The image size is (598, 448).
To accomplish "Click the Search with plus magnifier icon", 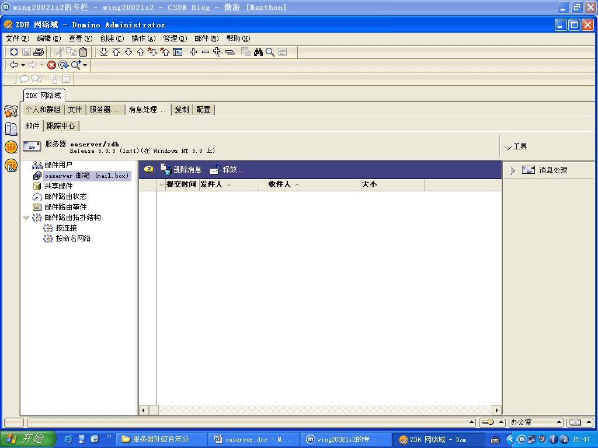I will pos(77,65).
